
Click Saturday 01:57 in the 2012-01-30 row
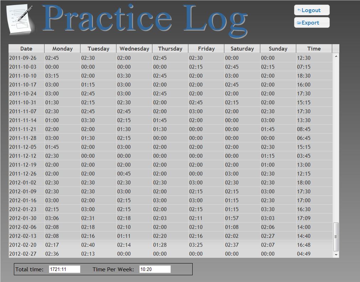click(232, 218)
